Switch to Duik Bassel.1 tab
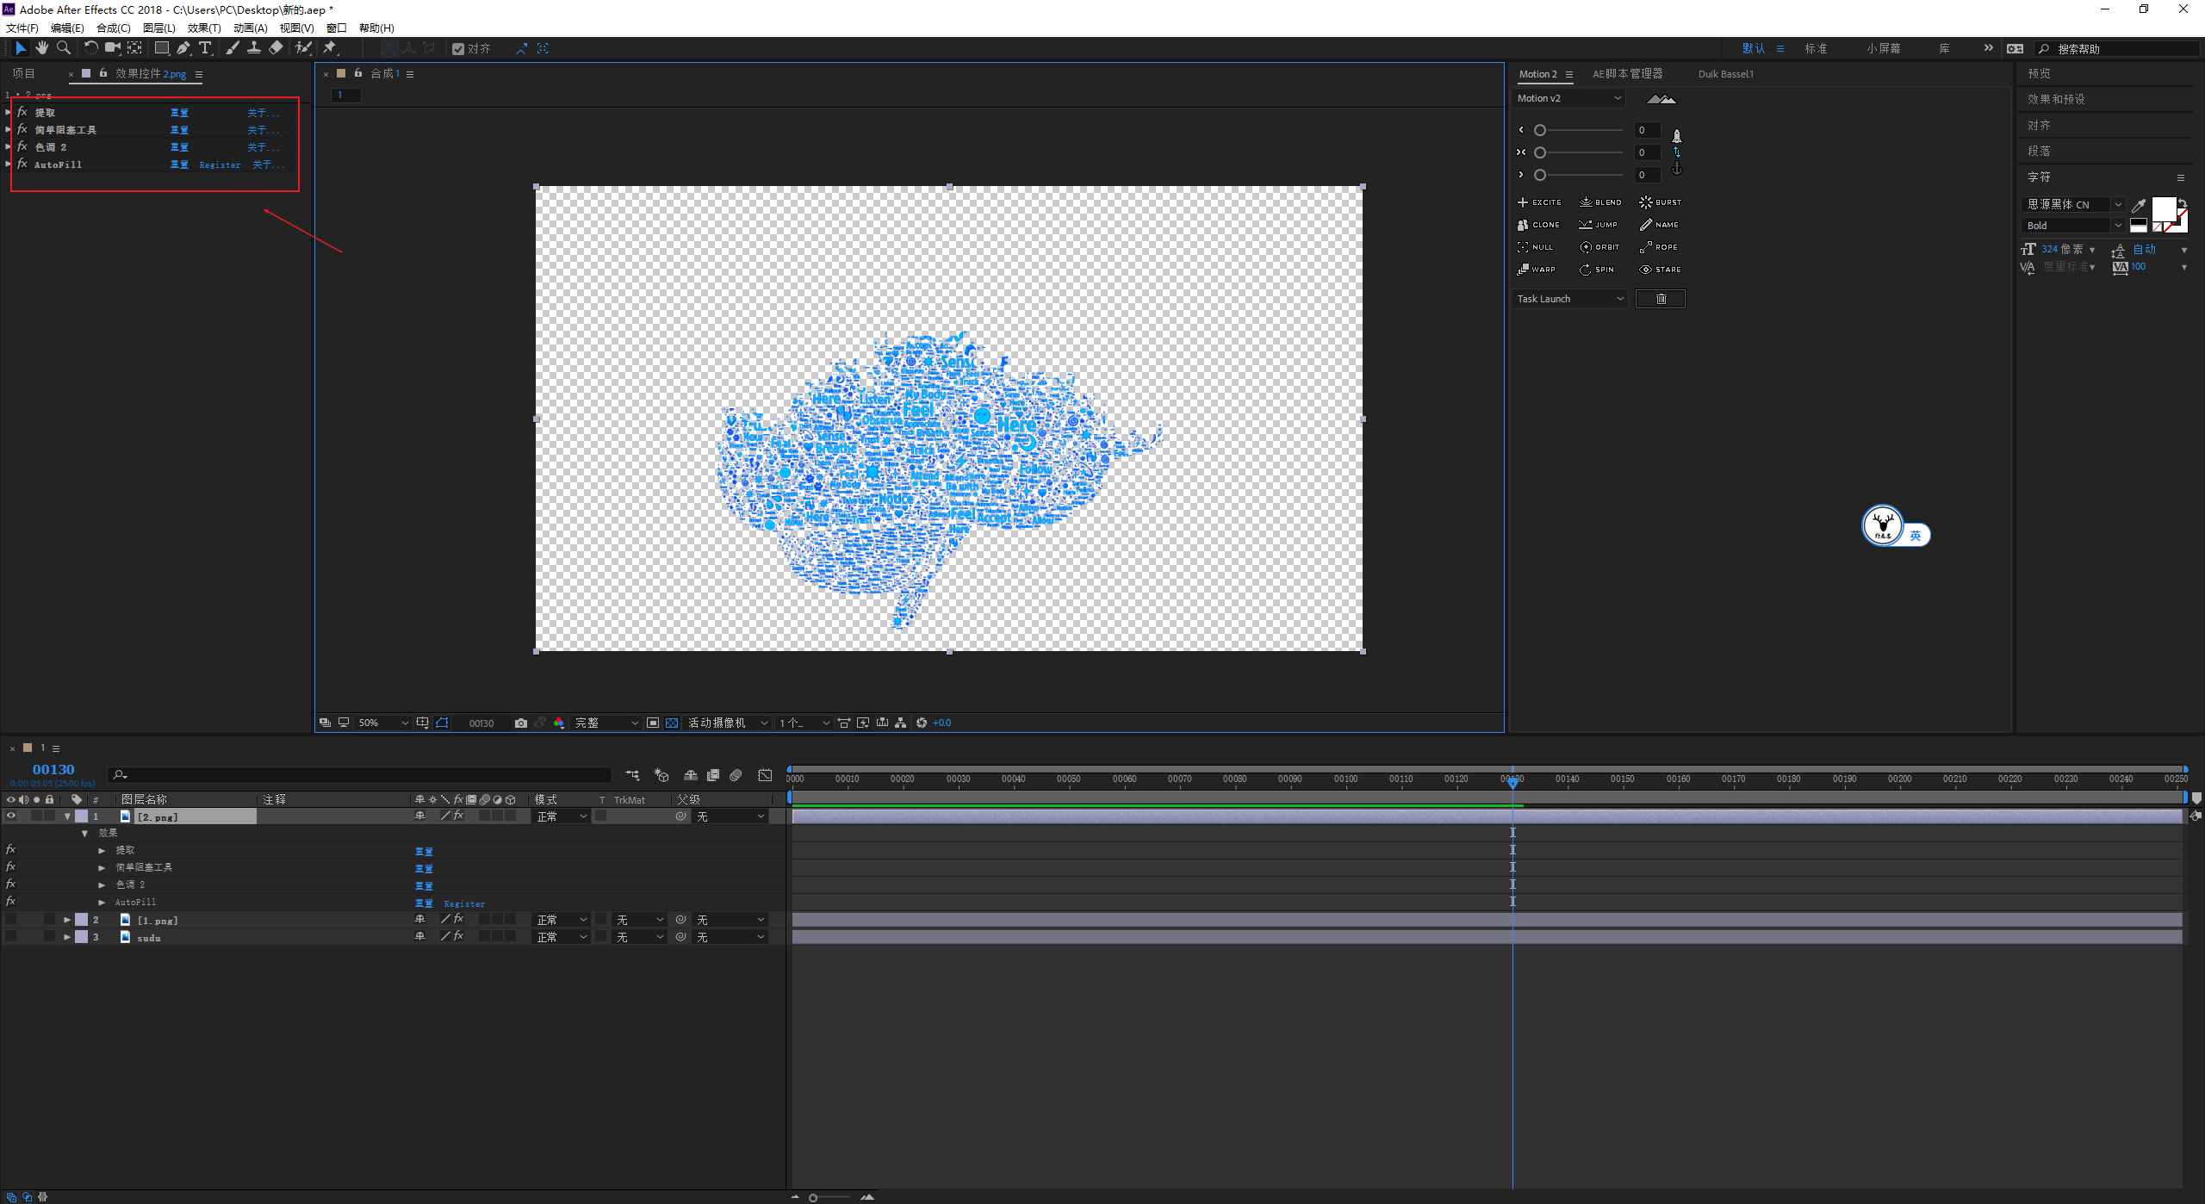Screen dimensions: 2205x1204 (x=1726, y=74)
